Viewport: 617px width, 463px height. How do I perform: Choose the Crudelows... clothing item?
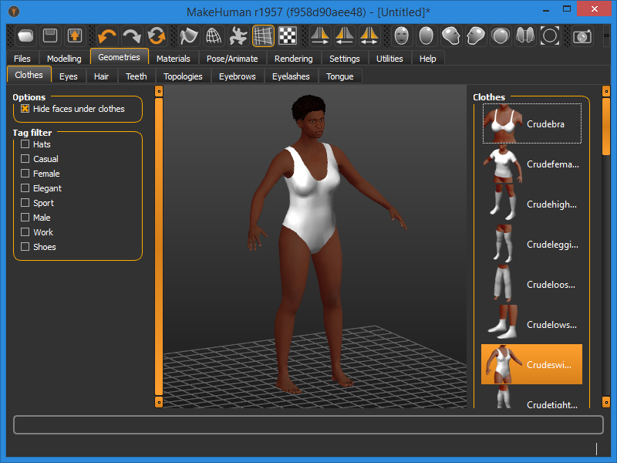click(532, 325)
